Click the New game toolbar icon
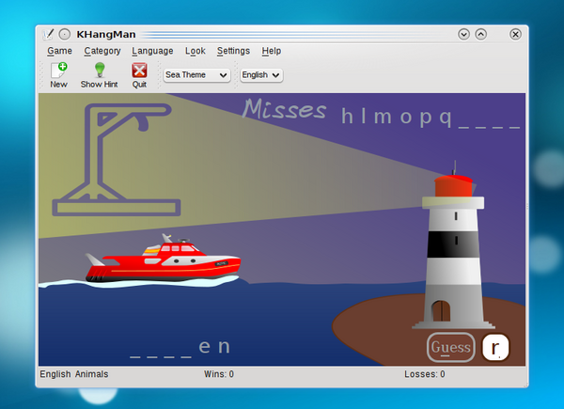 58,70
